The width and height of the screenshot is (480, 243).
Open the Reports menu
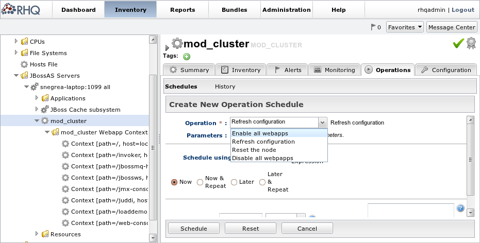click(x=183, y=9)
